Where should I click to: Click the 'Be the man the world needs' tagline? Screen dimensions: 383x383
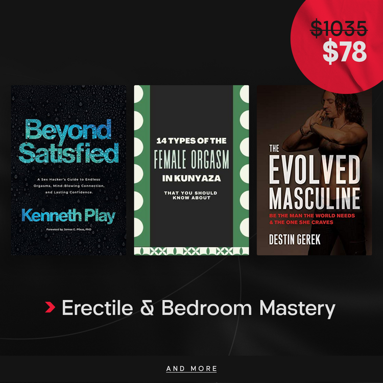pos(312,219)
